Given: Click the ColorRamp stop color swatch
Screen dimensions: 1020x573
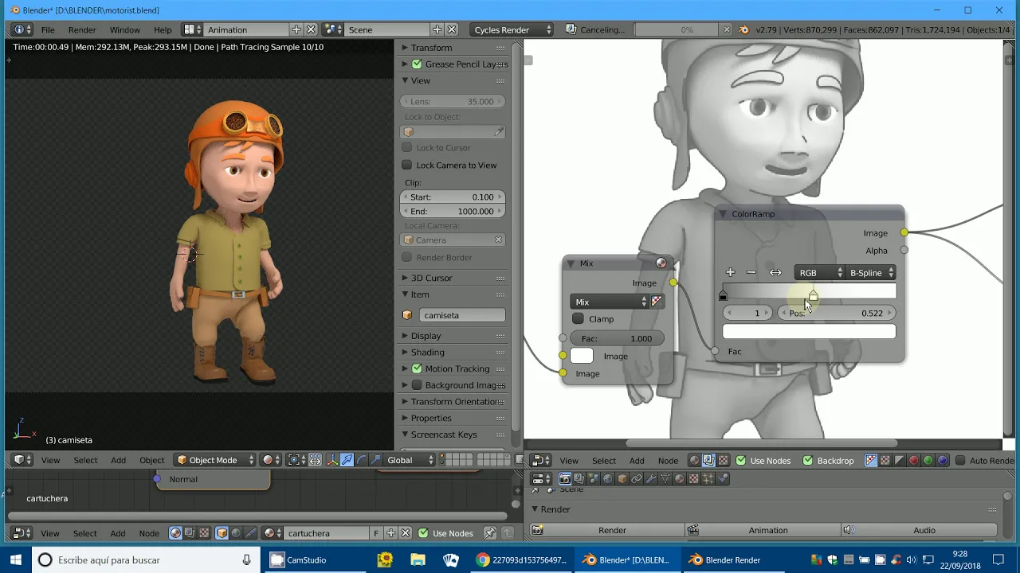Looking at the screenshot, I should 809,331.
